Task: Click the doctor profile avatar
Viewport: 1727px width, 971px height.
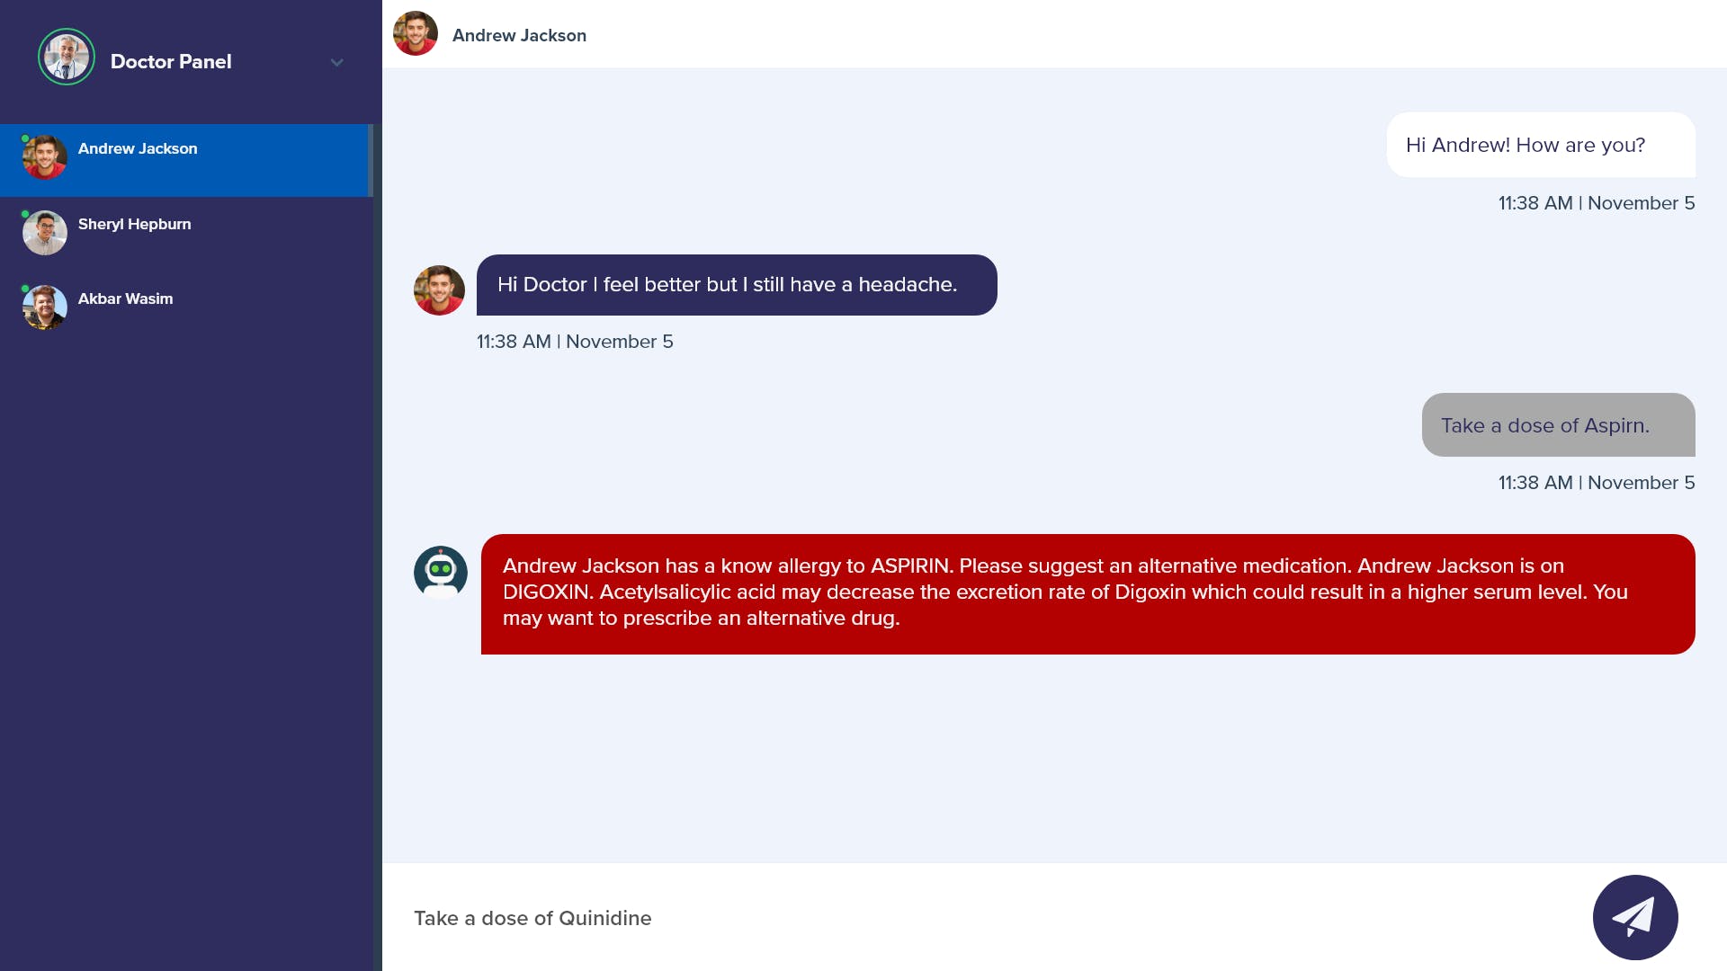Action: [67, 58]
